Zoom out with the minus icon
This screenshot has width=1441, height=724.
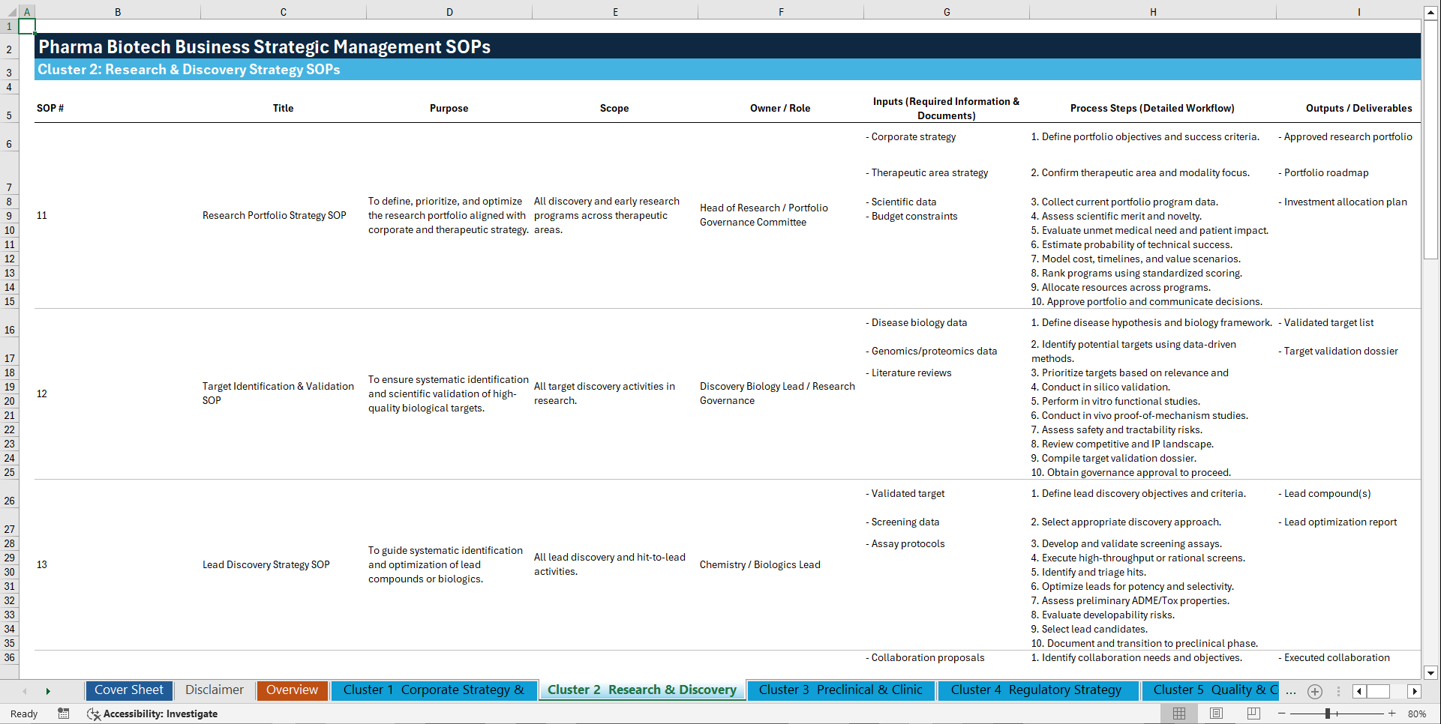[x=1282, y=714]
